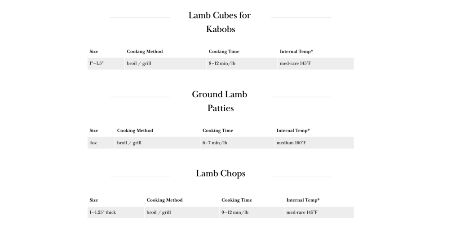Click the Lamb Cubes for Kabobs heading

click(x=220, y=22)
